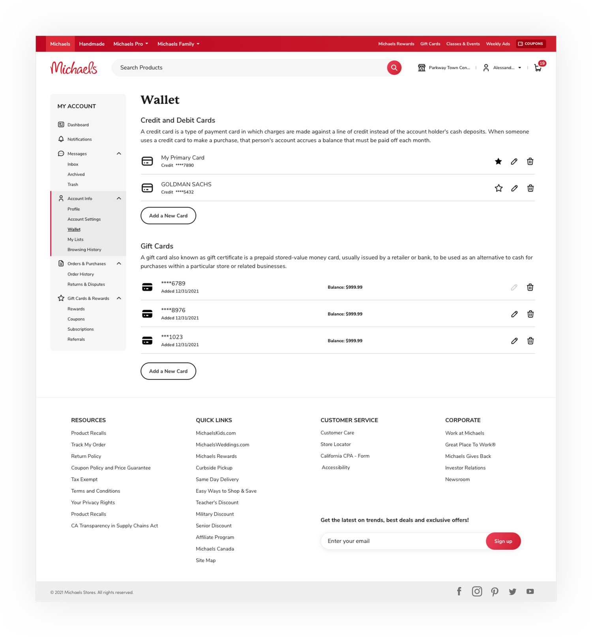Viewport: 592px width, 637px height.
Task: Delete gift card ****6789
Action: 530,287
